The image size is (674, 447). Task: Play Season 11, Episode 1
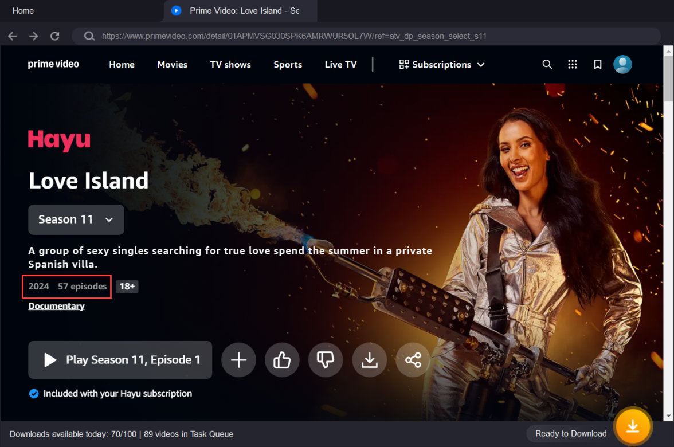(x=120, y=360)
